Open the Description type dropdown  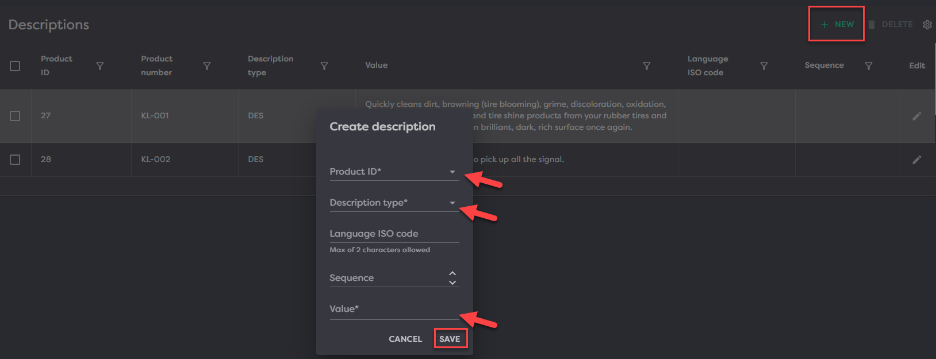452,203
